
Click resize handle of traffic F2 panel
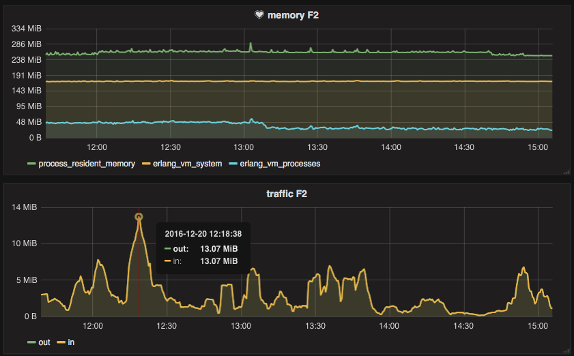[566, 351]
